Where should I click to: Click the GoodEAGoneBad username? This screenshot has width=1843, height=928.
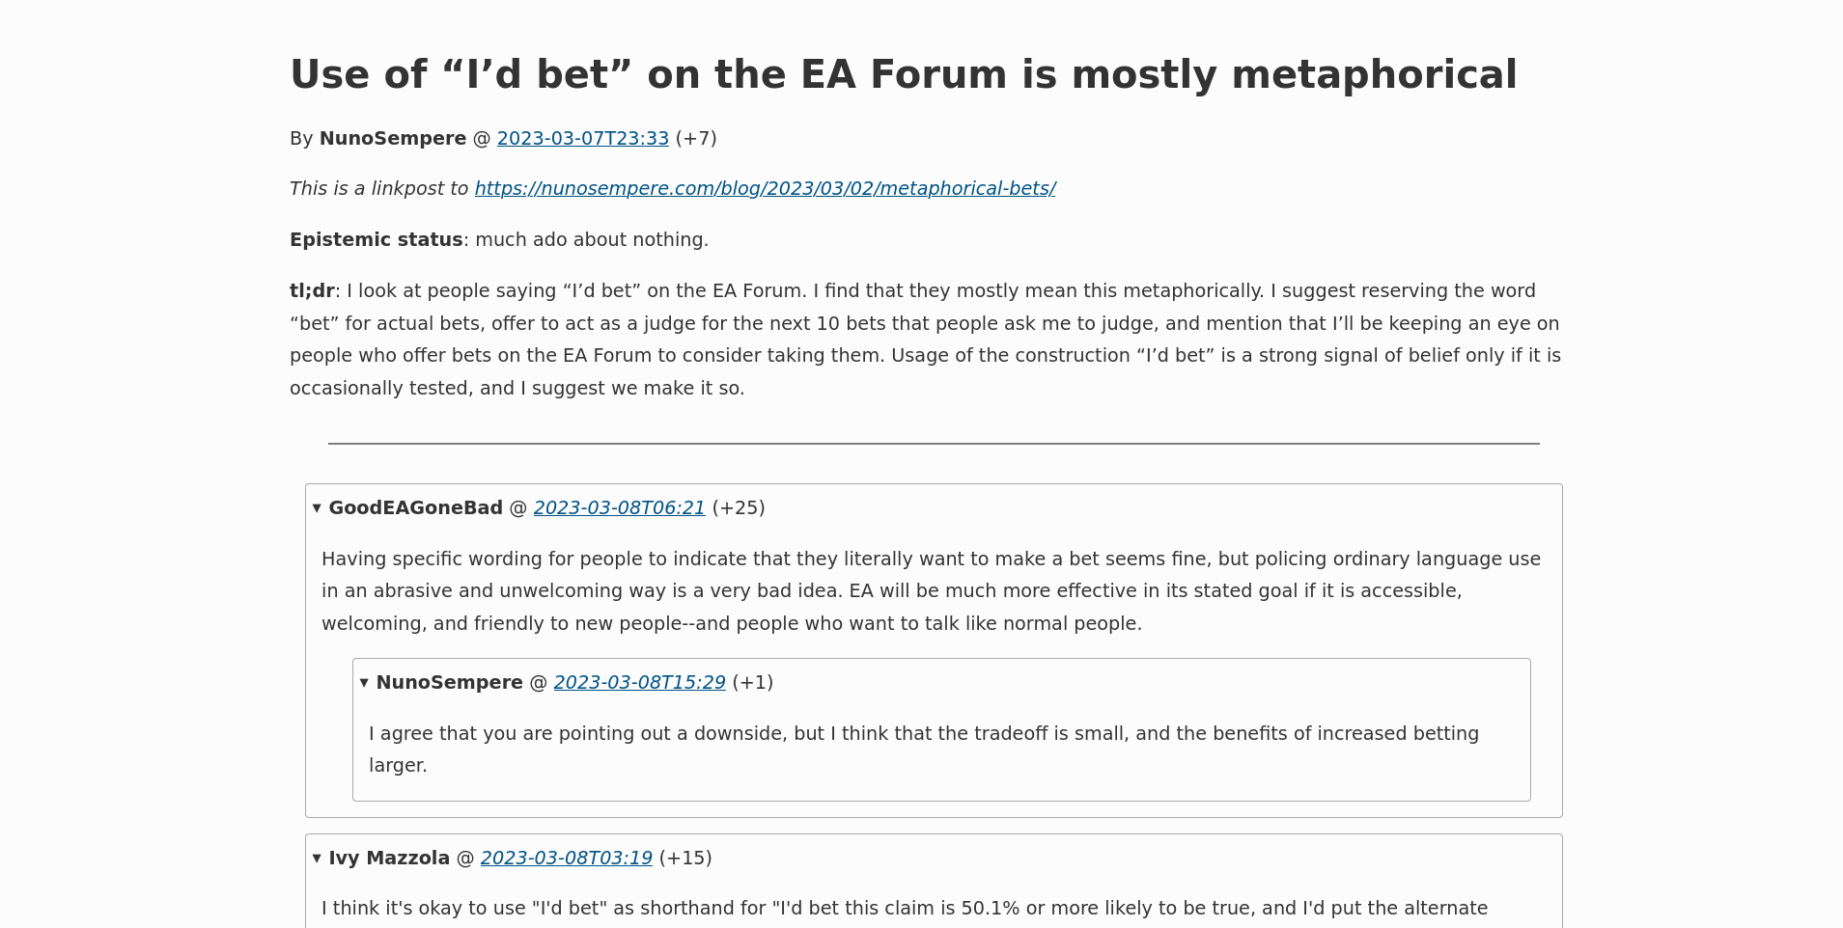(x=416, y=508)
